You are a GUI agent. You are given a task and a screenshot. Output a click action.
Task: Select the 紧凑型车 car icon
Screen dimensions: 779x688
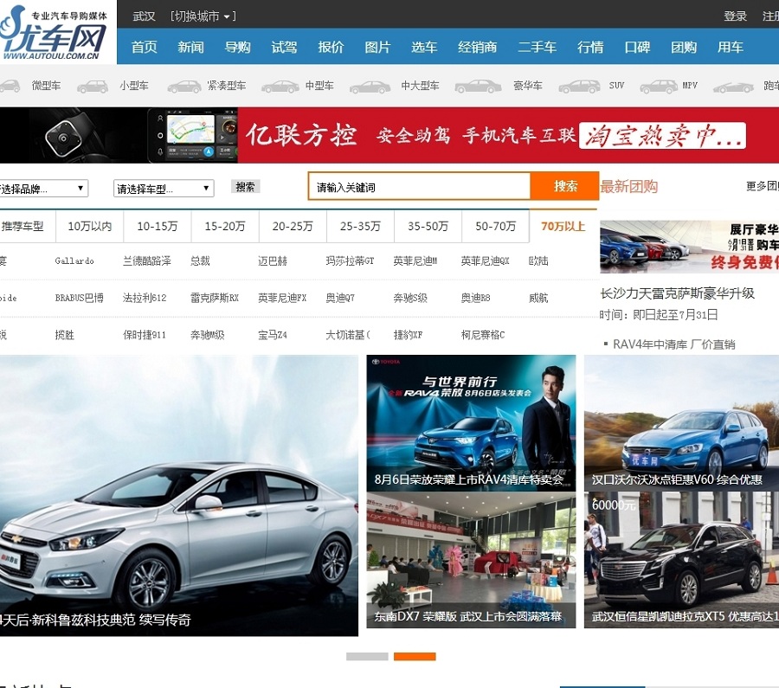pyautogui.click(x=183, y=87)
